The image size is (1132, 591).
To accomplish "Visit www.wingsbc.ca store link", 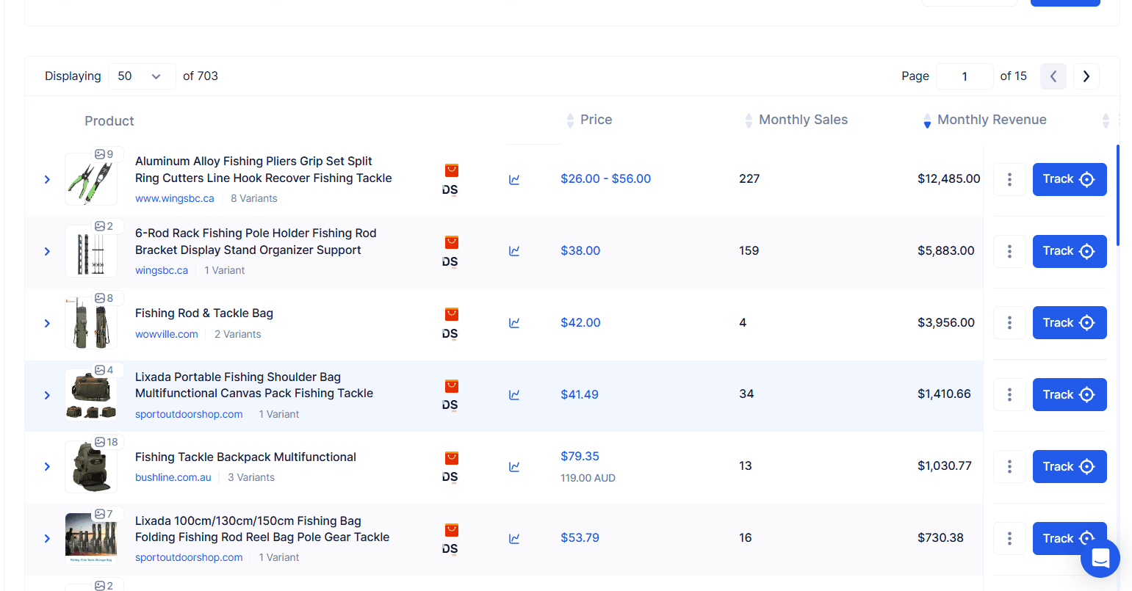I will tap(175, 198).
